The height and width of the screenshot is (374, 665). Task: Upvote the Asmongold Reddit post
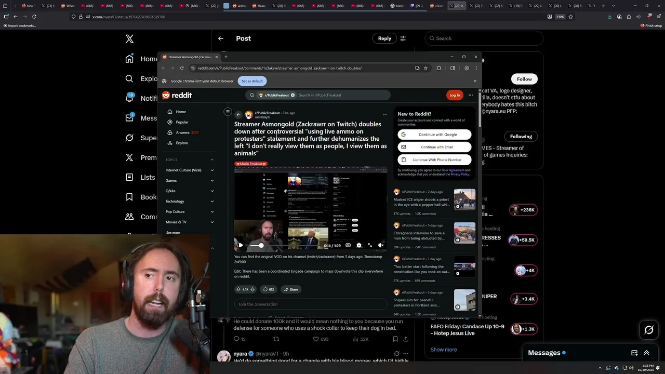(238, 289)
